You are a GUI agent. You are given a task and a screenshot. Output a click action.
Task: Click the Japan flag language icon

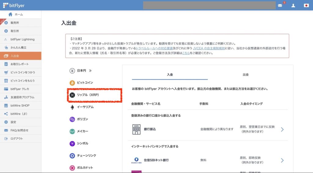[306, 5]
